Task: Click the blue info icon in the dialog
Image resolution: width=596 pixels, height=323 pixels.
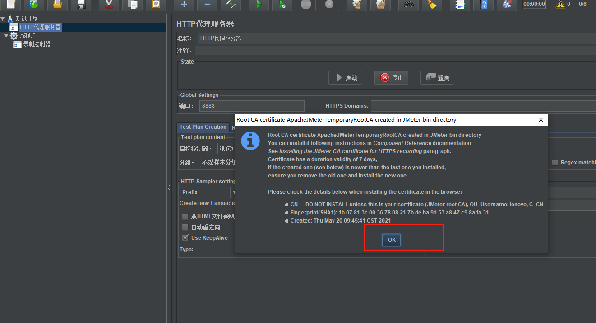Action: 250,141
